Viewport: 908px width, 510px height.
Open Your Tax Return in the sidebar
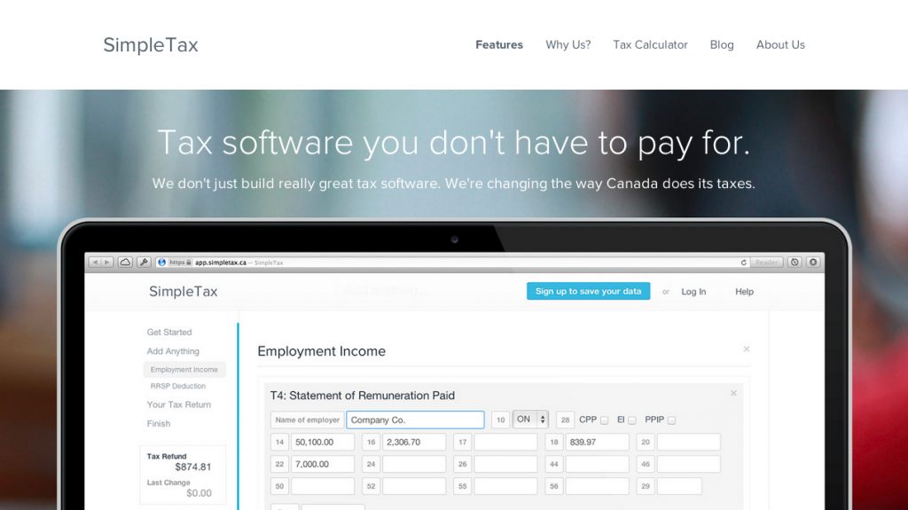point(179,404)
